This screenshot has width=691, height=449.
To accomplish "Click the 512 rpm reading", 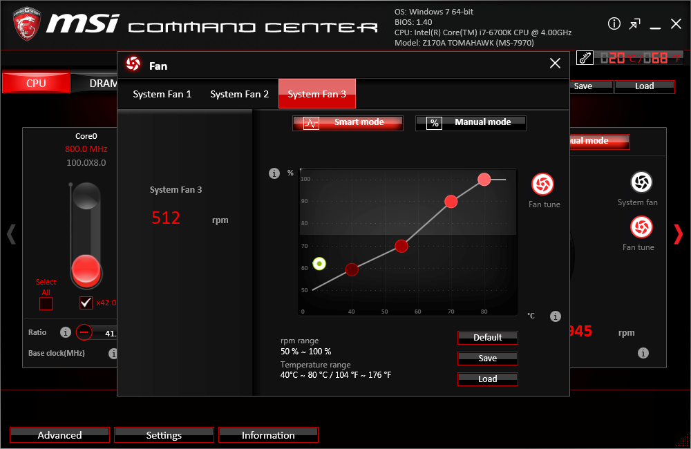I will [166, 218].
